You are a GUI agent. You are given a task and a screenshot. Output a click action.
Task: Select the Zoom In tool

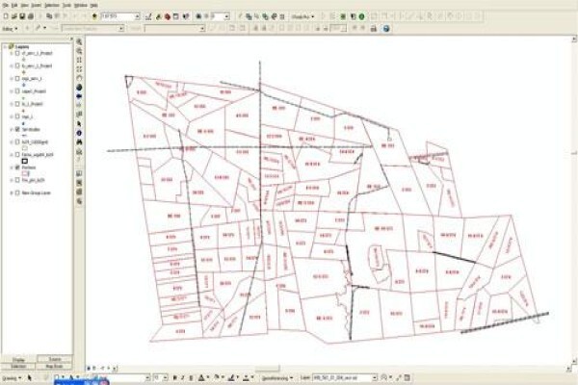[79, 42]
